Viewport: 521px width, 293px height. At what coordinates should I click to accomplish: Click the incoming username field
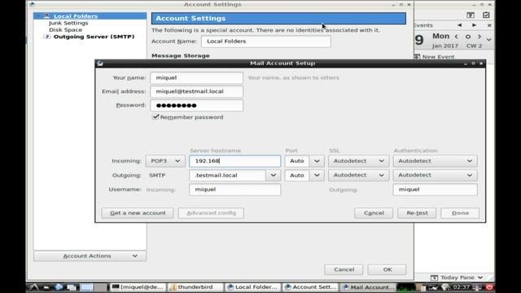pyautogui.click(x=235, y=190)
